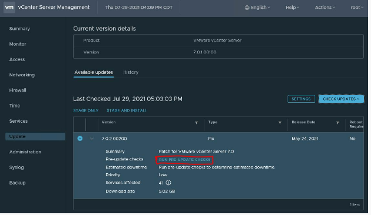
Task: Click the Settings button
Action: pyautogui.click(x=301, y=99)
